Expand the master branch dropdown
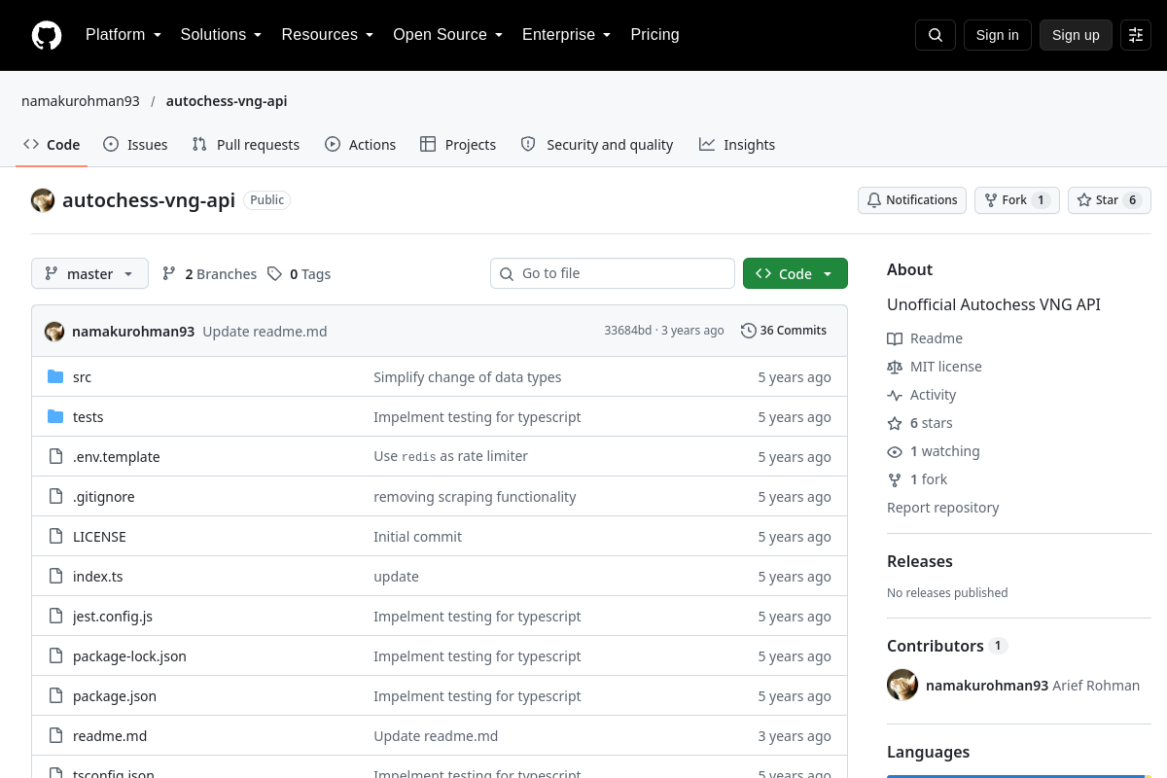This screenshot has width=1167, height=778. click(89, 273)
